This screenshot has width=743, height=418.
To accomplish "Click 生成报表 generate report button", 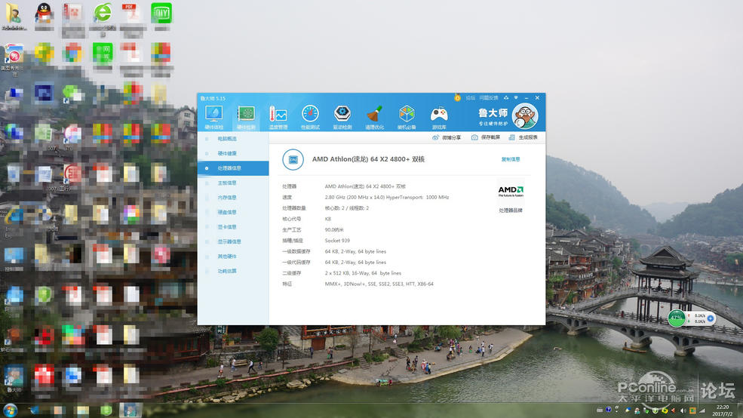I will 523,137.
